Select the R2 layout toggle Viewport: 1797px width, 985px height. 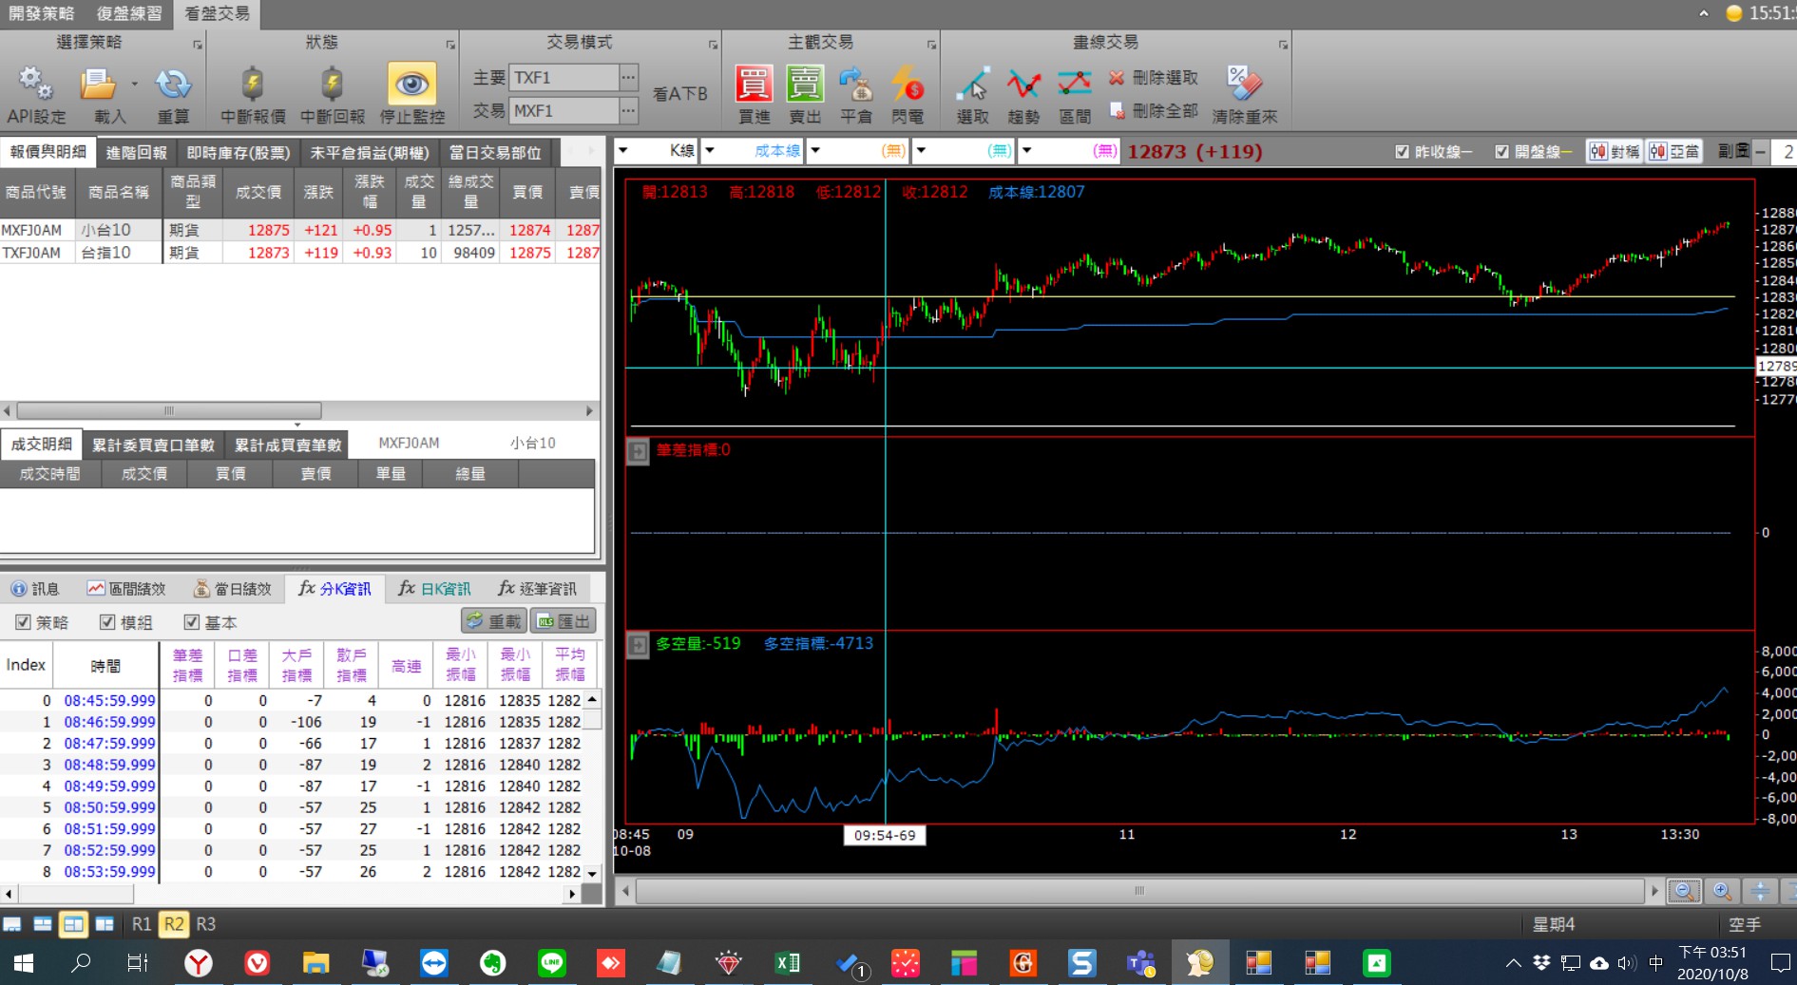tap(174, 924)
